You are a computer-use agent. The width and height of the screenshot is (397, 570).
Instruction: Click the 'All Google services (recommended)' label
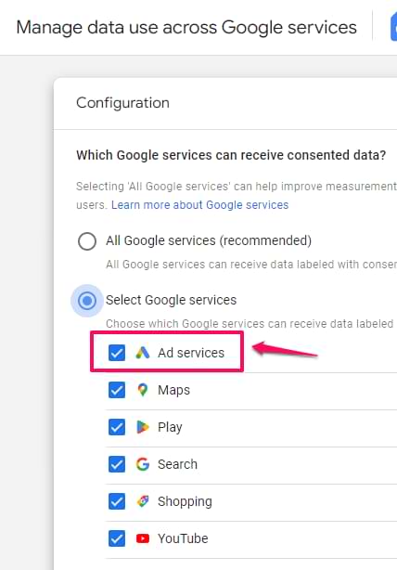pos(209,240)
